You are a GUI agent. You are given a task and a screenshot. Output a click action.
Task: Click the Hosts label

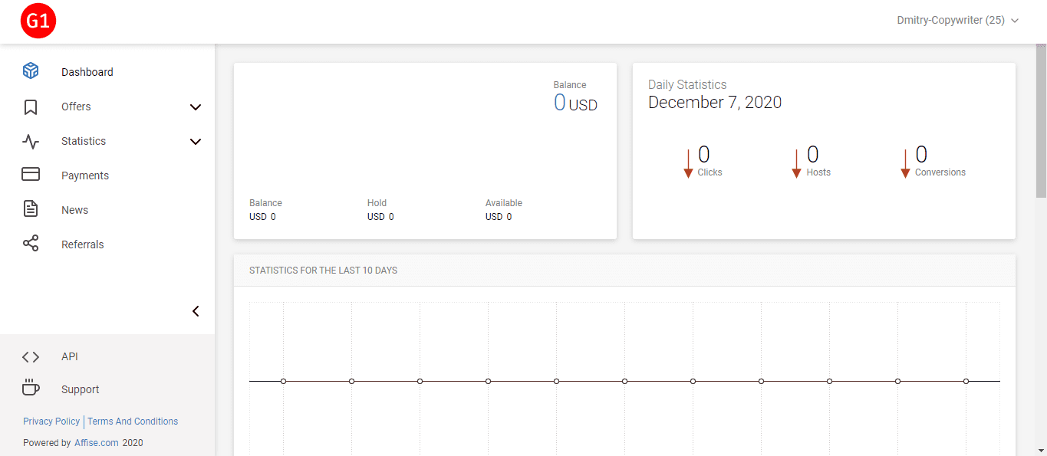818,172
